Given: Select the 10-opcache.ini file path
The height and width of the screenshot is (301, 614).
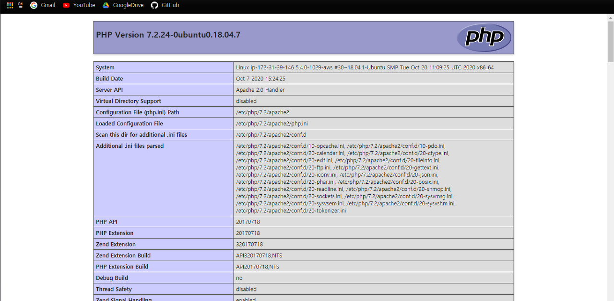Looking at the screenshot, I should [x=290, y=146].
